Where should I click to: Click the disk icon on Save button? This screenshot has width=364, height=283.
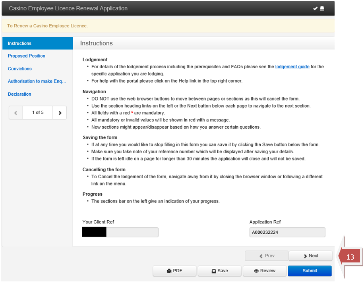[x=214, y=271]
